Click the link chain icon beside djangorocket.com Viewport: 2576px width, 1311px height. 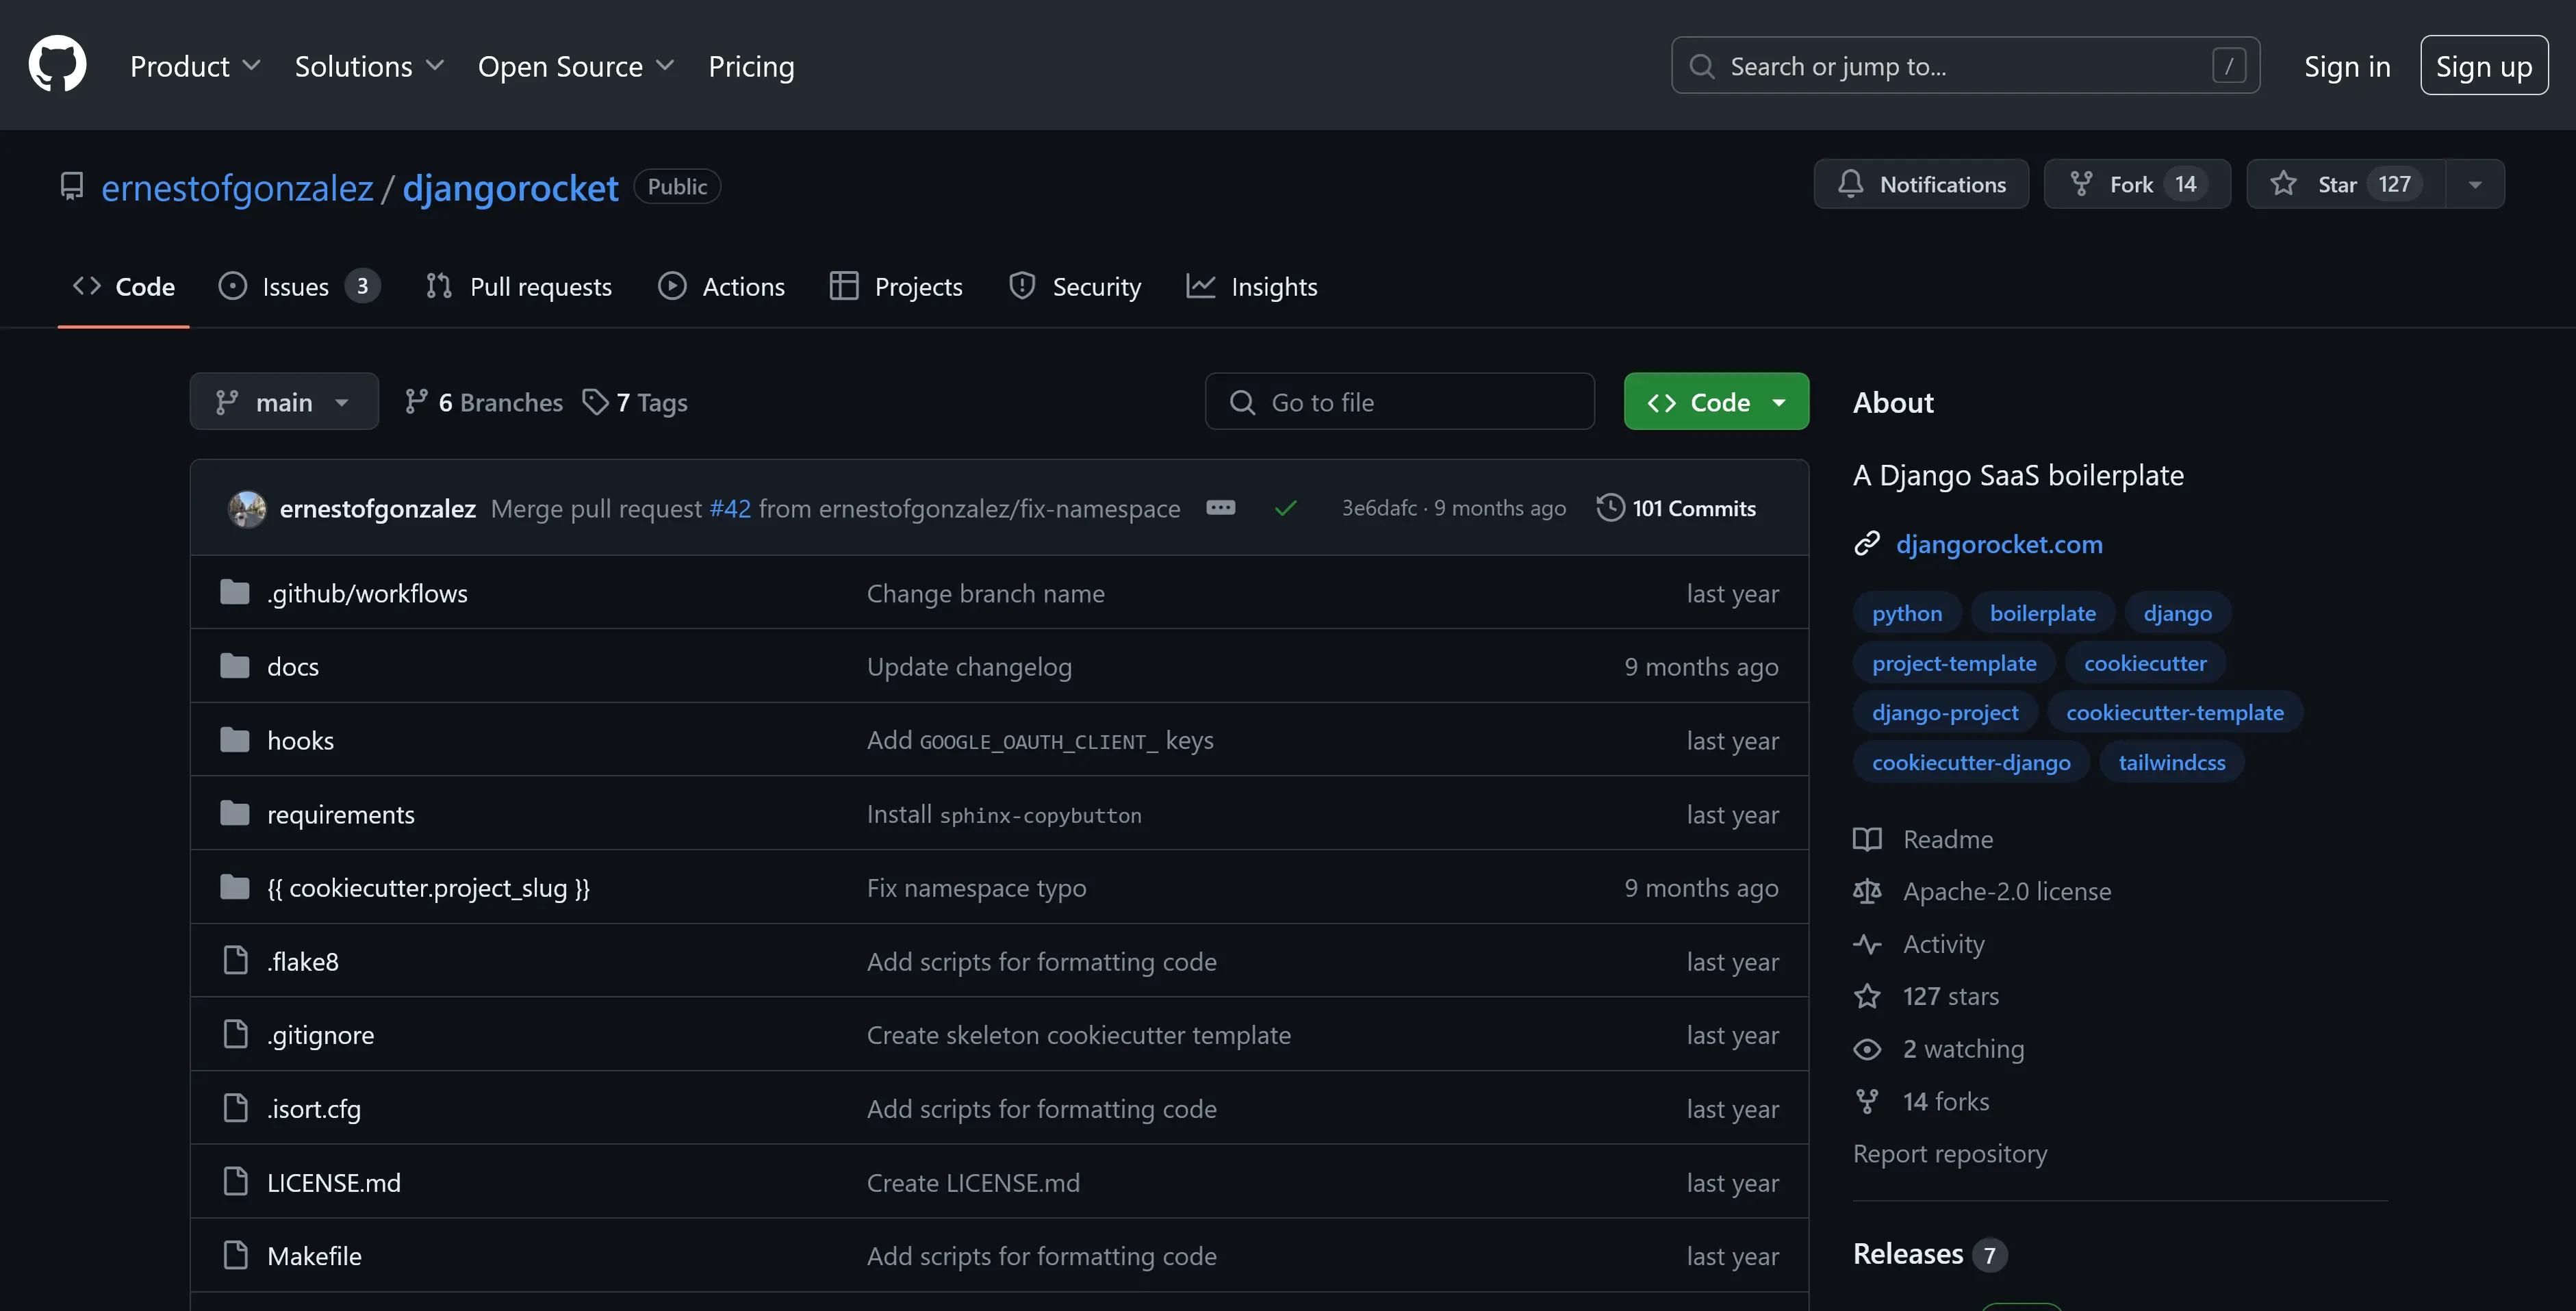pyautogui.click(x=1867, y=543)
